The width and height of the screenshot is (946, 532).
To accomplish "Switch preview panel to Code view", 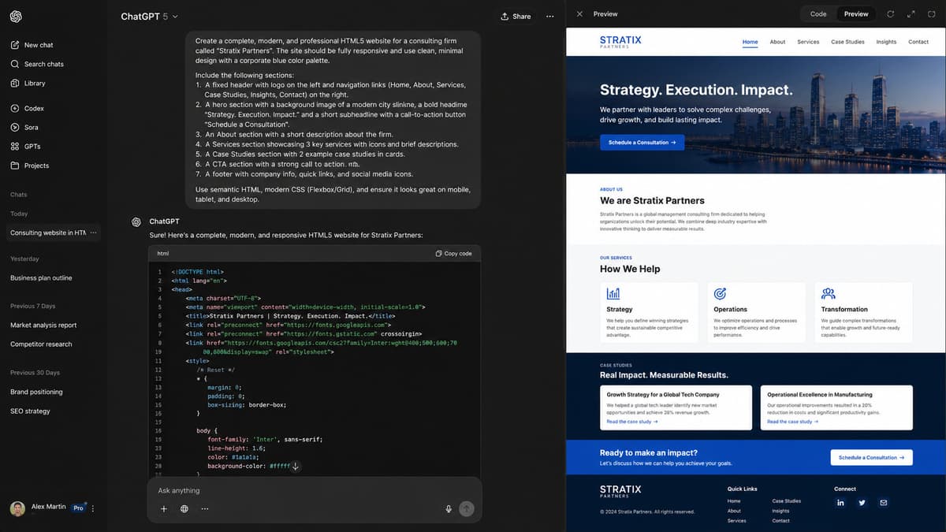I will (818, 14).
